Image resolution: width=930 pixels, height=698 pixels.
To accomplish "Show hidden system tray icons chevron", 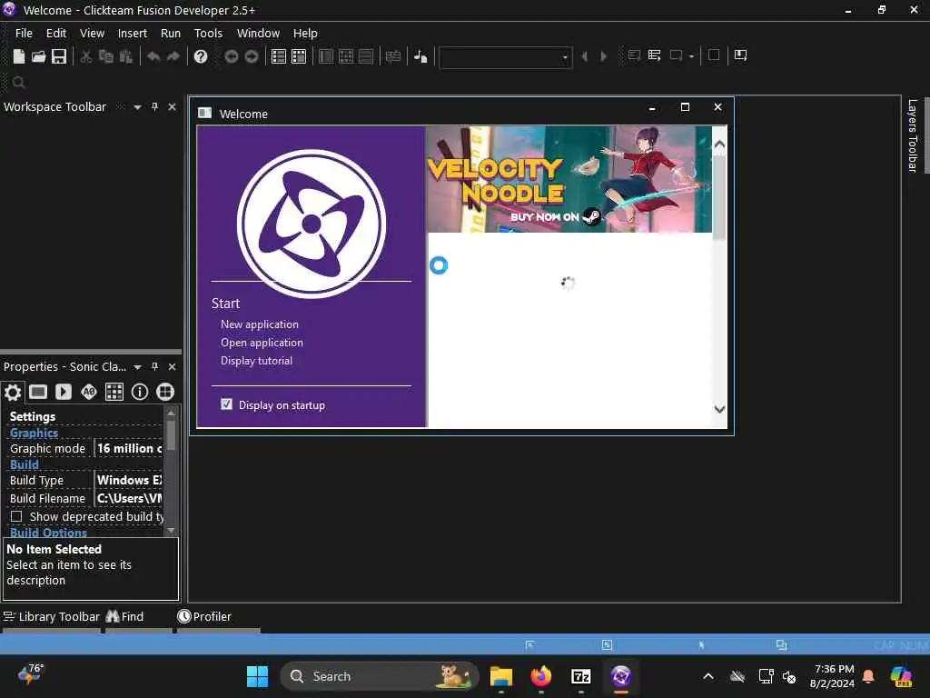I will tap(708, 676).
